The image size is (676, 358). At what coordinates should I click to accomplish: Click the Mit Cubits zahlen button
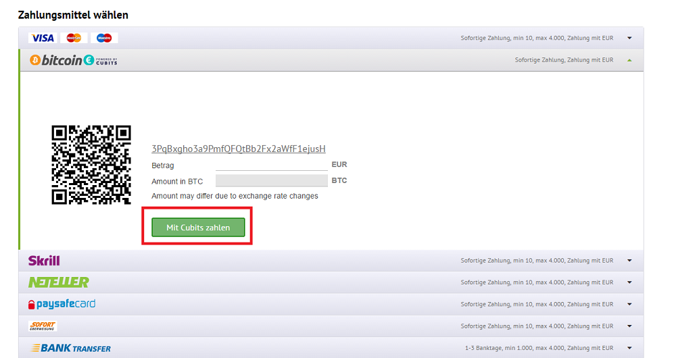198,227
